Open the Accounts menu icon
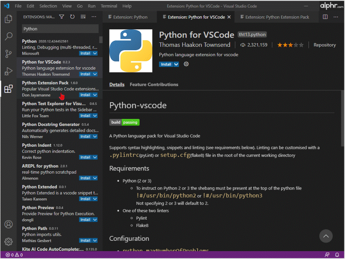The height and width of the screenshot is (259, 345). pos(8,224)
